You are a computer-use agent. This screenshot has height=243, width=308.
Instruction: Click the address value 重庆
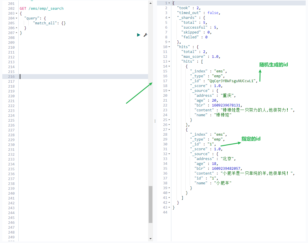227,96
